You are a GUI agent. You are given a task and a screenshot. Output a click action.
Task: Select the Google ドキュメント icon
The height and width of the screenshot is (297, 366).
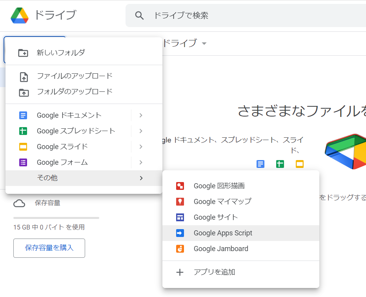point(24,115)
